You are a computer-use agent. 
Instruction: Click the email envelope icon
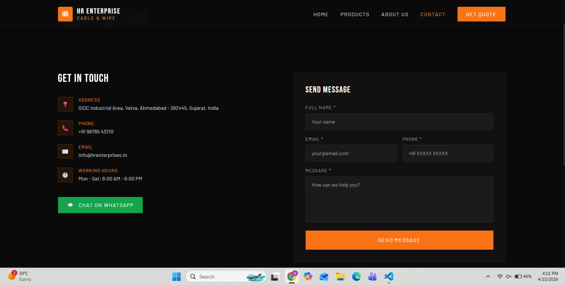(x=65, y=151)
